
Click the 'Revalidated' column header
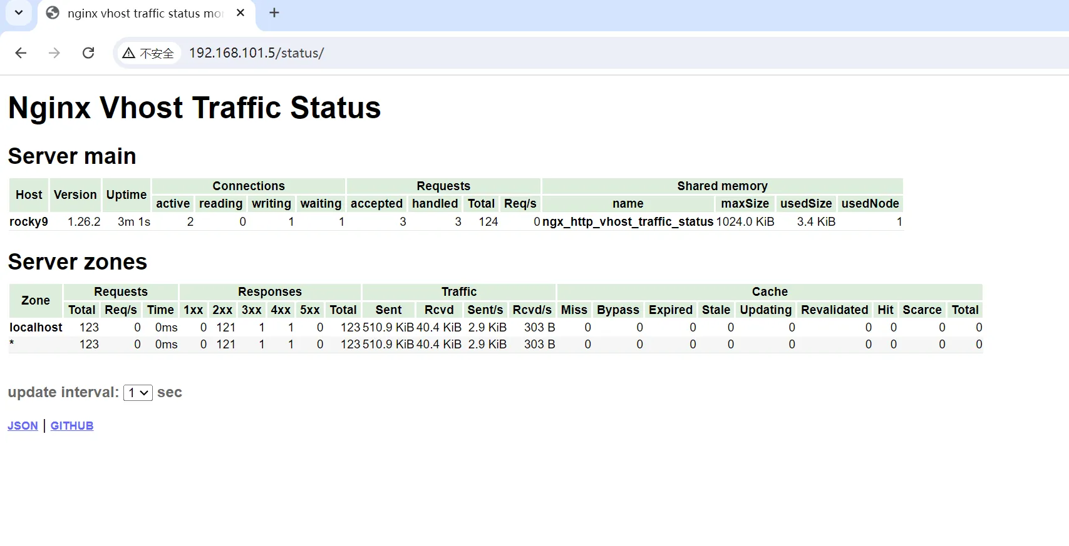[x=835, y=310]
